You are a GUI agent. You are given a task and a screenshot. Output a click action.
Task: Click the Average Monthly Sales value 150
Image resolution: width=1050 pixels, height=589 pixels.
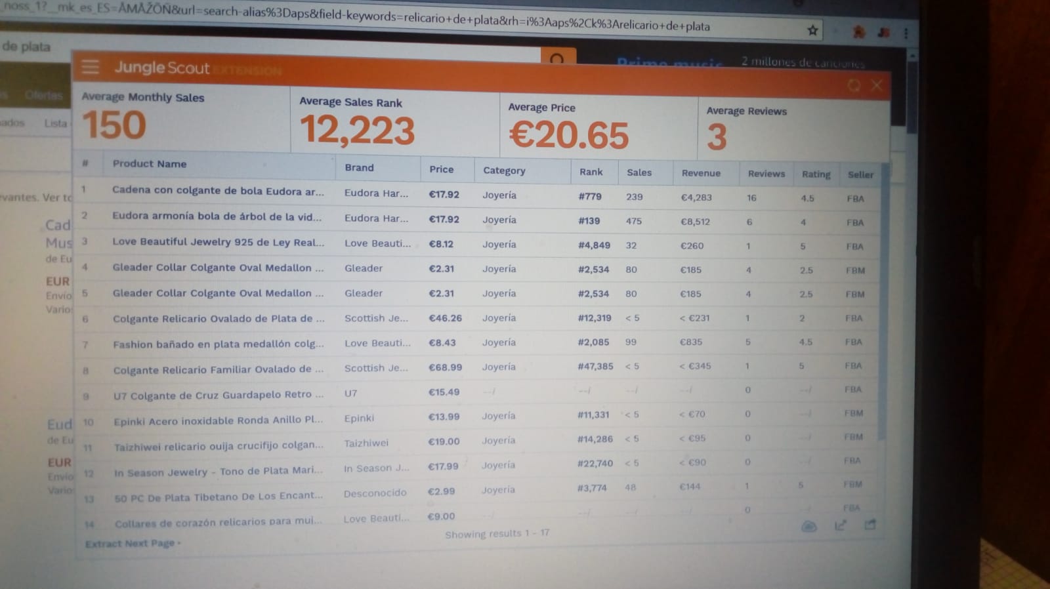[x=114, y=125]
